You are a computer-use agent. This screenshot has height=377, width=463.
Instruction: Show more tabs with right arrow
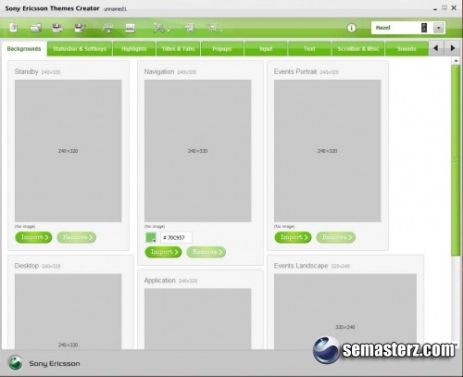453,48
